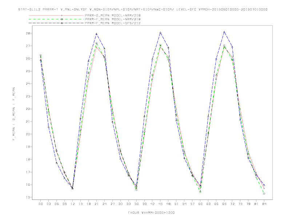Click x-axis forecast hour label 81
This screenshot has height=222, width=288.
[x=256, y=204]
